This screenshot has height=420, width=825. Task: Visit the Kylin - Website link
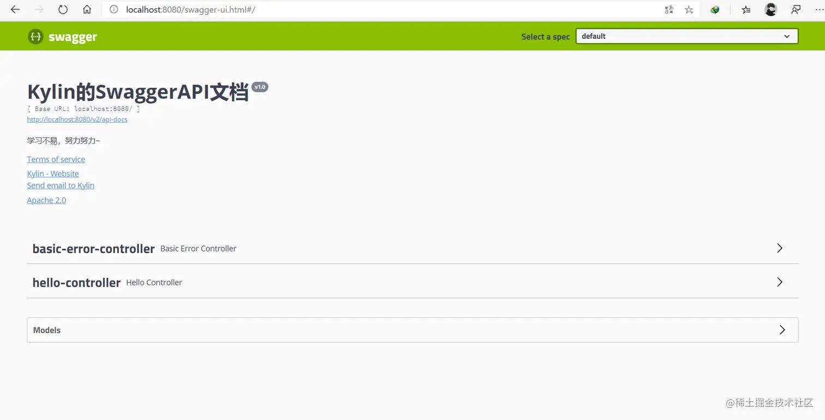tap(53, 173)
